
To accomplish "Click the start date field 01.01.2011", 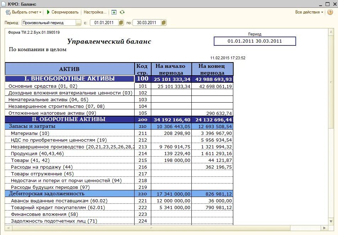I will tap(104, 23).
